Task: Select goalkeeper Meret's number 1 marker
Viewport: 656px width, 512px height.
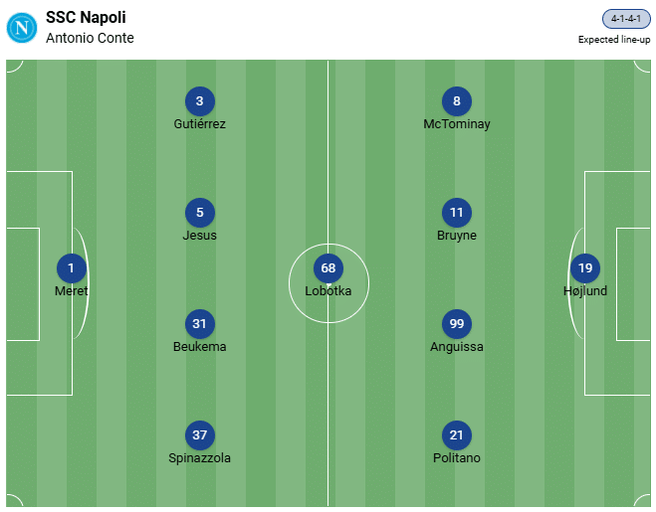Action: click(x=72, y=268)
